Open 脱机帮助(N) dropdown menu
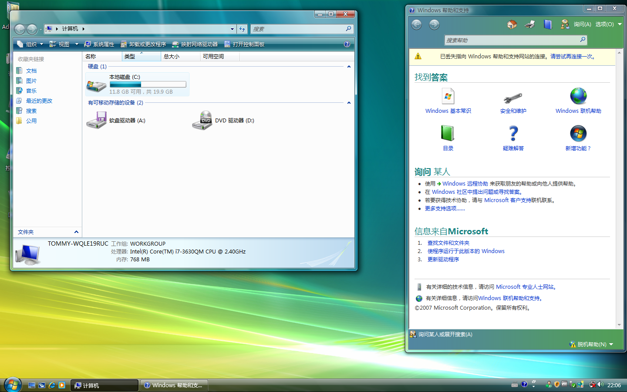Viewport: 627px width, 392px height. point(591,344)
